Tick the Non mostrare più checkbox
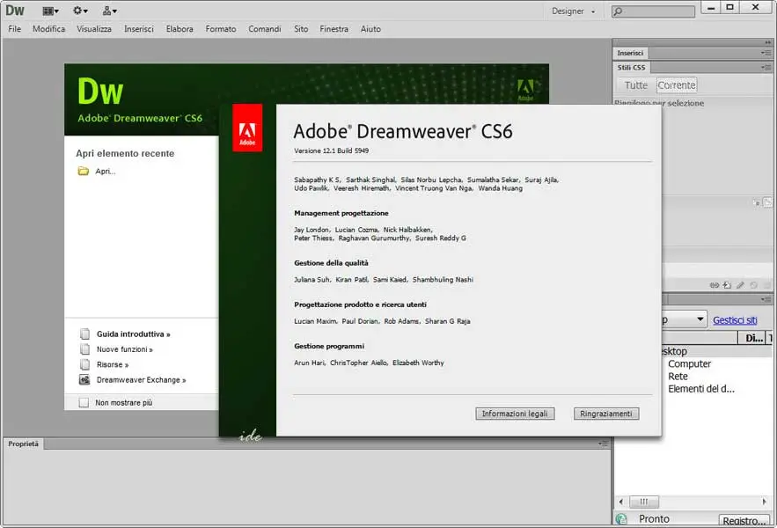 (x=84, y=402)
